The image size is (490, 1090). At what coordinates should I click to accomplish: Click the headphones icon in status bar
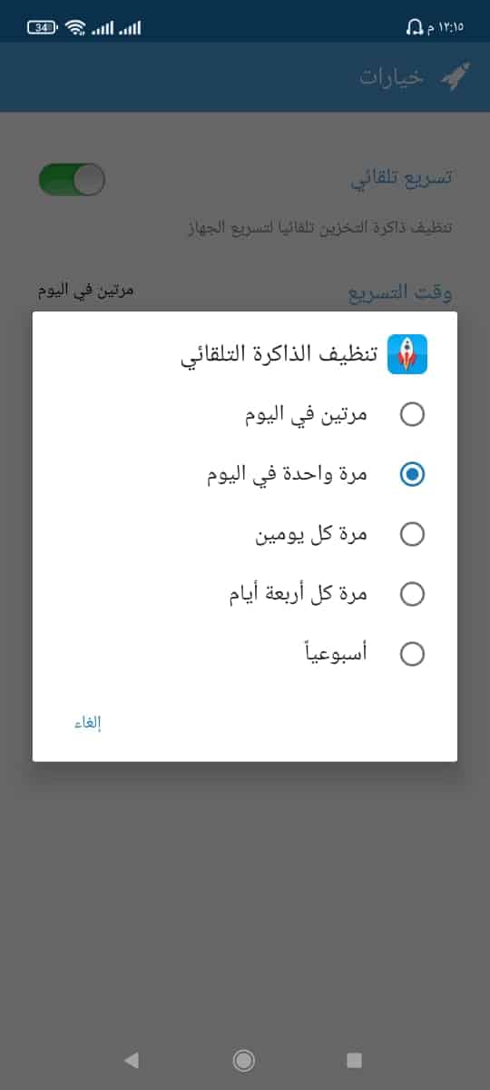tap(415, 28)
